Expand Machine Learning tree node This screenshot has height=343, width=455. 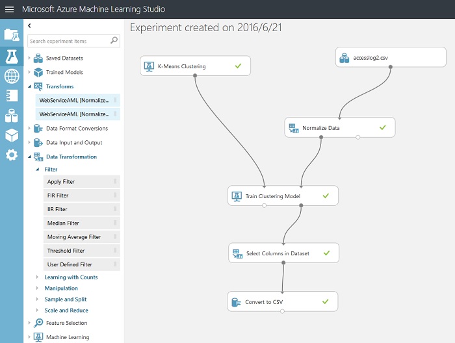29,337
